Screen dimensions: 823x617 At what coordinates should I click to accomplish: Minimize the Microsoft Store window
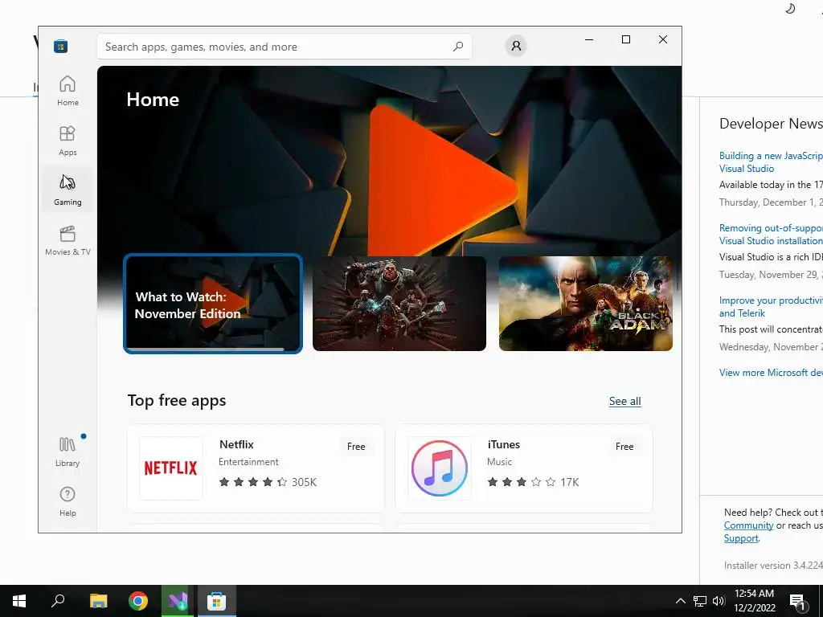(x=589, y=39)
